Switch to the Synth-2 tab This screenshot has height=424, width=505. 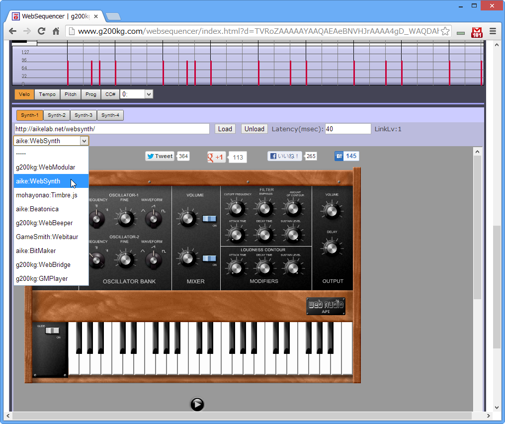tap(57, 115)
